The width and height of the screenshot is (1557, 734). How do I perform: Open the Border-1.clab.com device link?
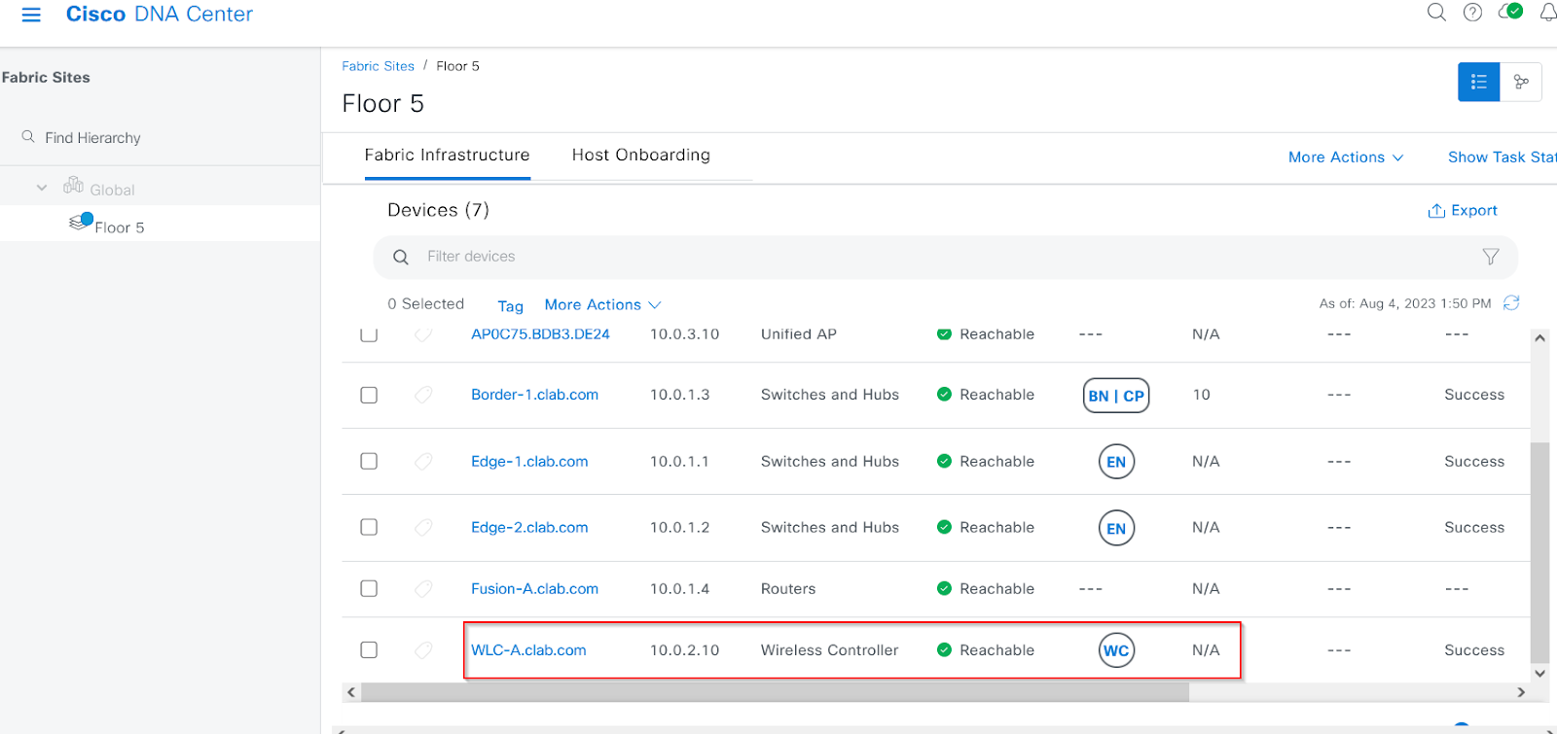[x=534, y=395]
